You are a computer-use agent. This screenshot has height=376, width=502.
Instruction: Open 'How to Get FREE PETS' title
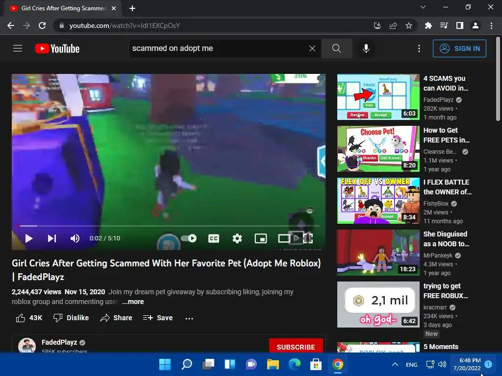[x=446, y=135]
